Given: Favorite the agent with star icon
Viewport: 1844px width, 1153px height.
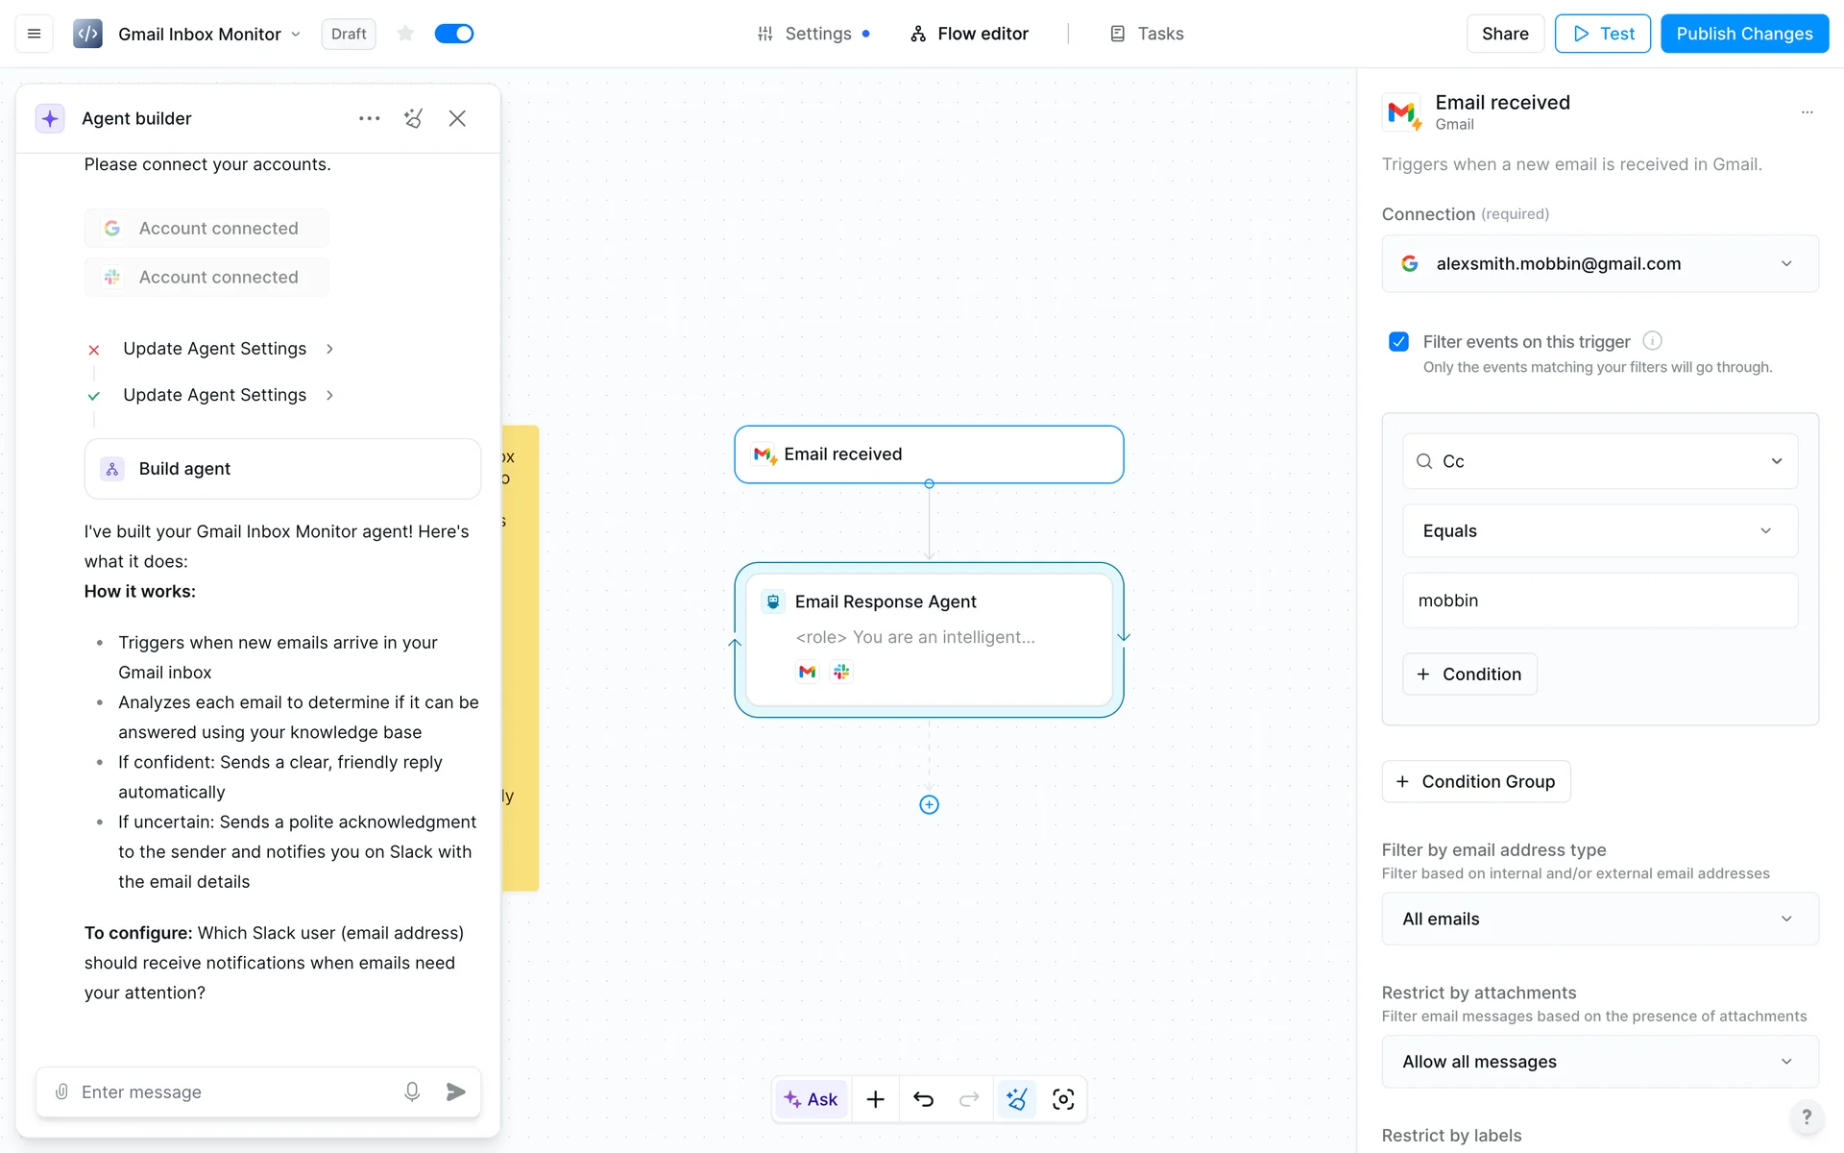Looking at the screenshot, I should (x=405, y=34).
